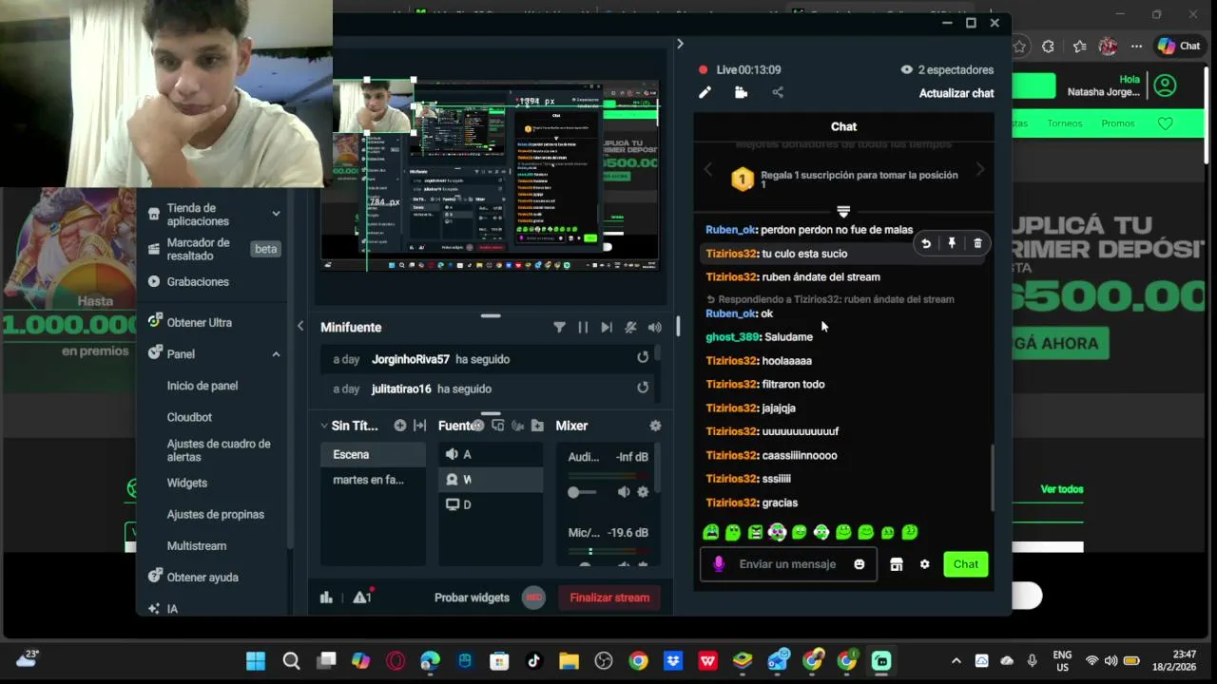Adjust the Audi... mixer volume slider
The height and width of the screenshot is (684, 1217).
582,492
